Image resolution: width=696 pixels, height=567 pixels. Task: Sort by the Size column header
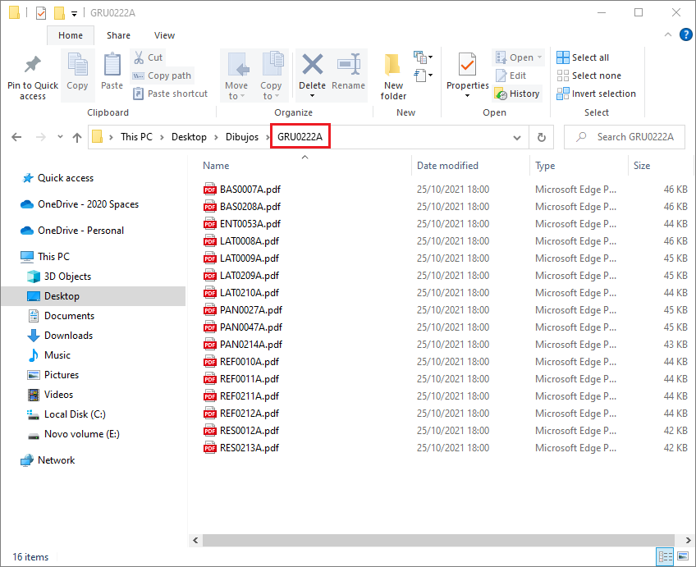pos(642,166)
